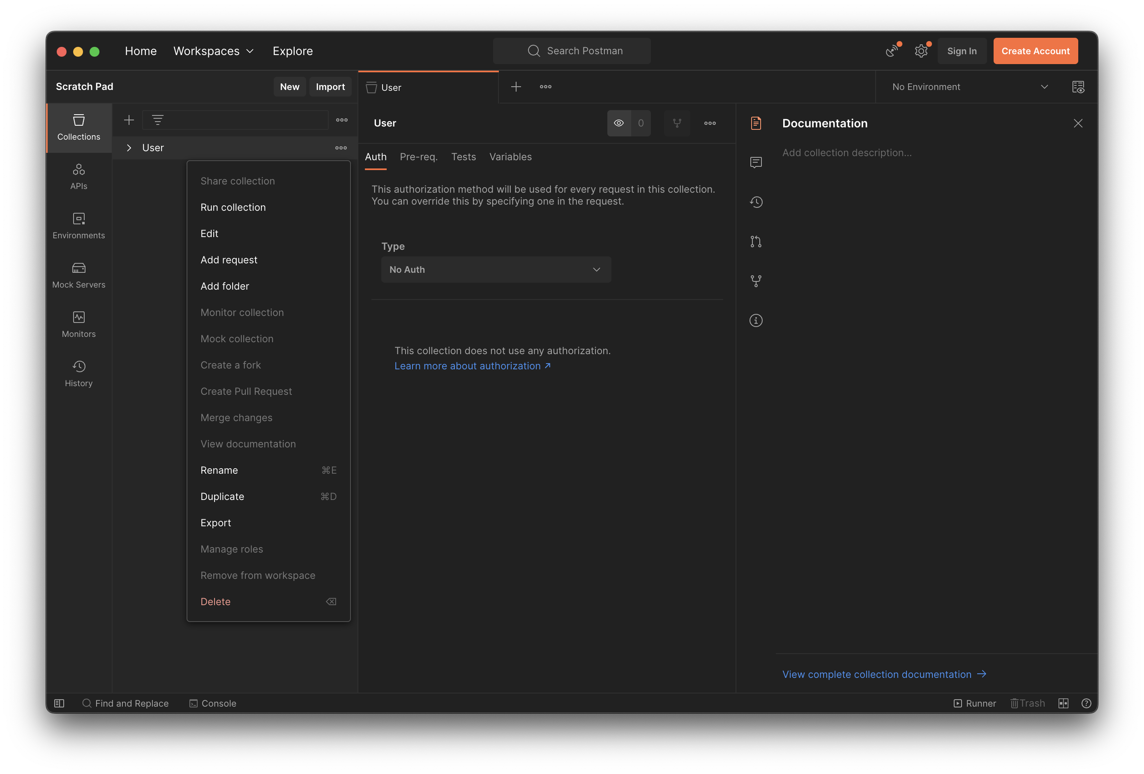Expand the User collection in the sidebar
This screenshot has width=1144, height=774.
pyautogui.click(x=129, y=147)
